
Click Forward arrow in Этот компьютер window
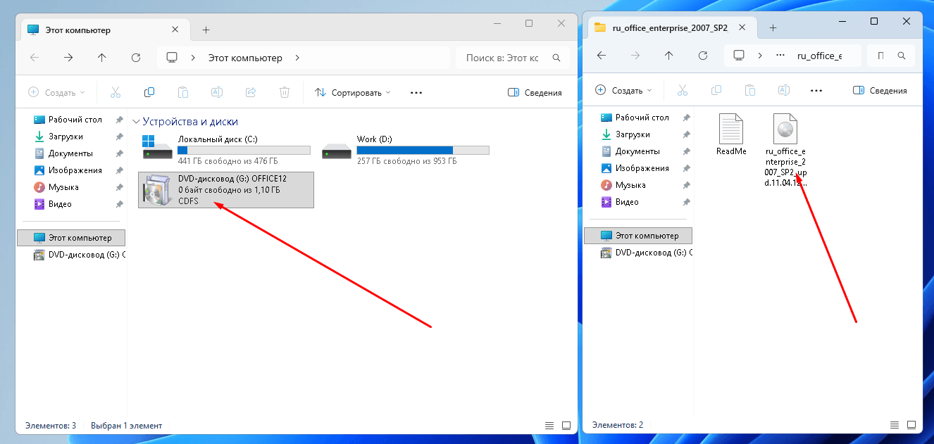pyautogui.click(x=68, y=58)
